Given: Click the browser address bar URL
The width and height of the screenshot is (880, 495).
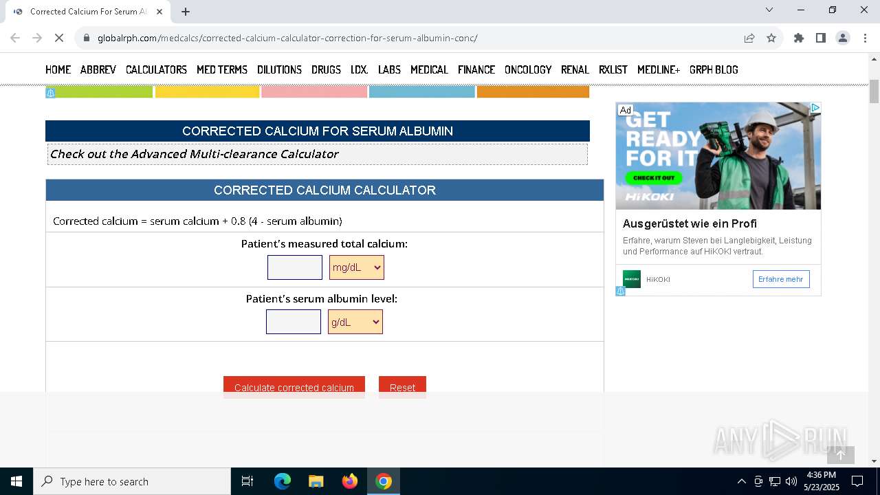Looking at the screenshot, I should (287, 38).
